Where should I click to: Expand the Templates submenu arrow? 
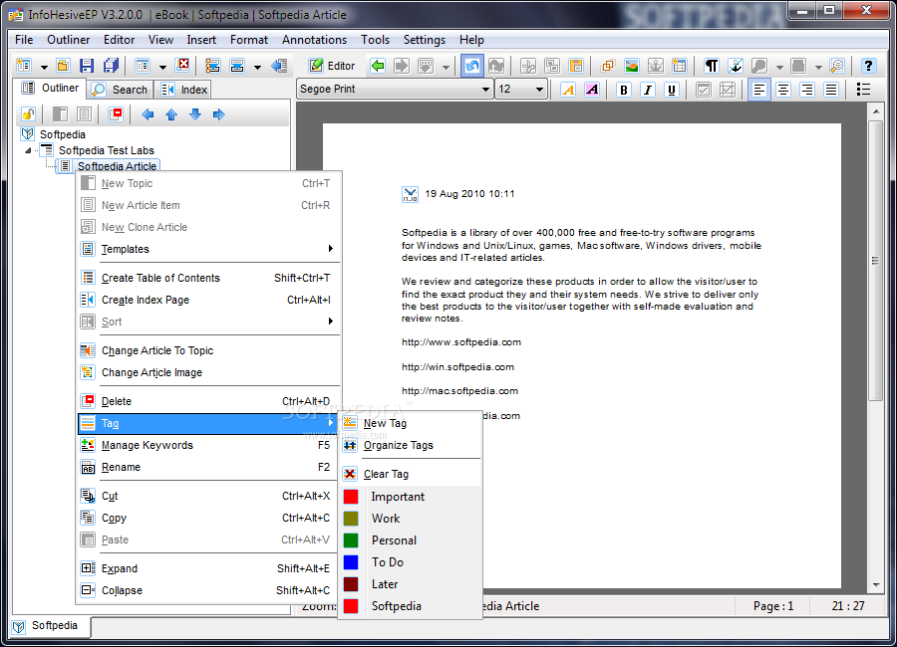tap(330, 249)
